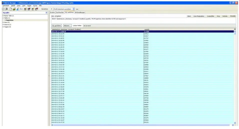Click the tools (wrench) toolbar icon
The image size is (239, 129).
pyautogui.click(x=7, y=9)
